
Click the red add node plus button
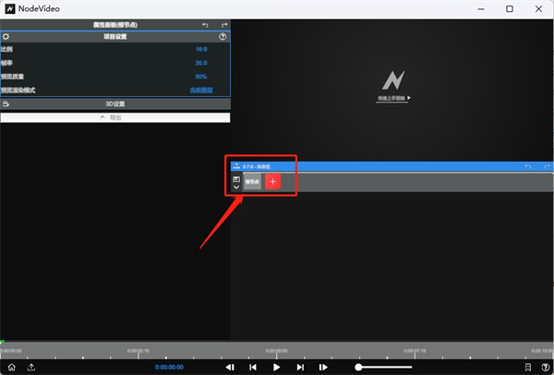pos(272,182)
